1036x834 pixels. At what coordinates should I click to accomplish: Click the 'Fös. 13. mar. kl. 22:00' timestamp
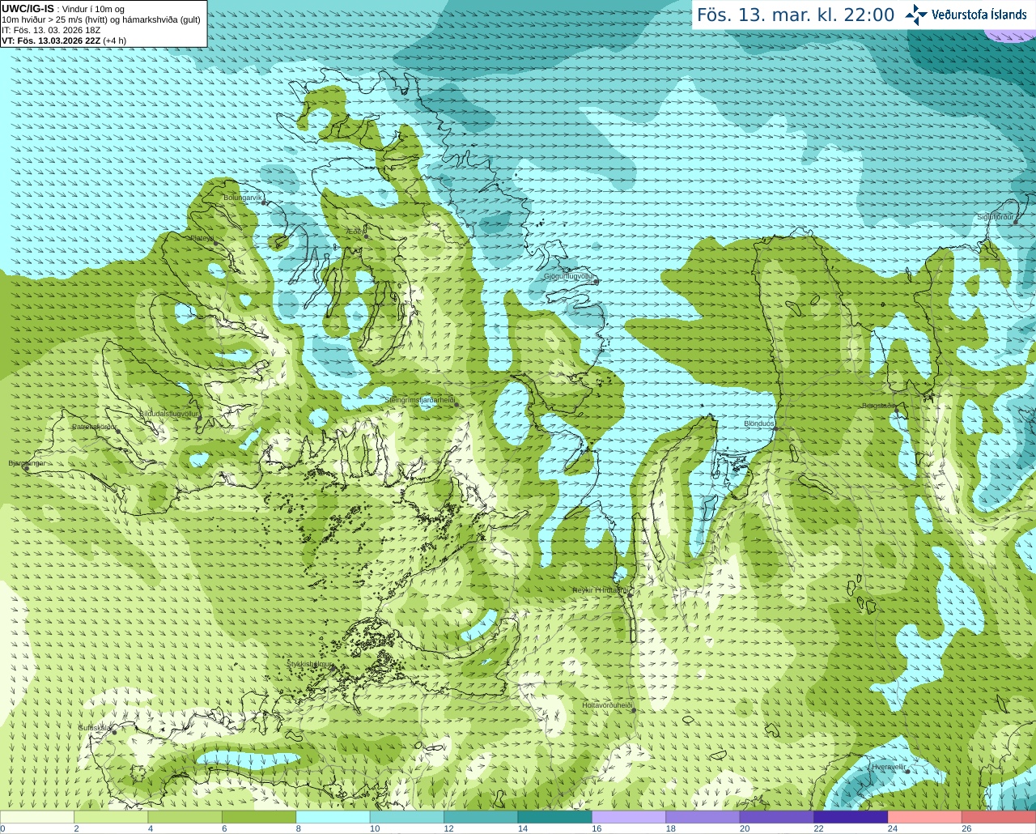tap(796, 15)
